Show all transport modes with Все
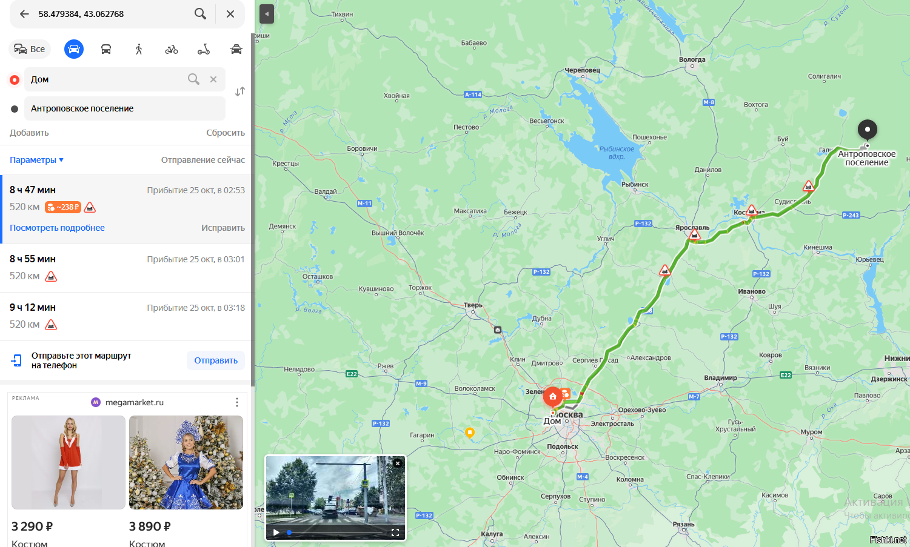This screenshot has height=547, width=910. [30, 49]
